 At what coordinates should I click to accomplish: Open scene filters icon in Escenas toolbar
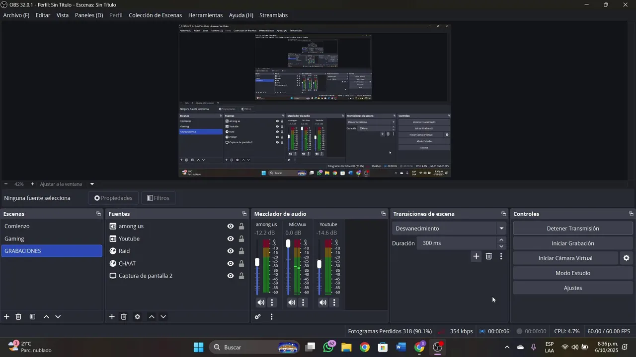[32, 317]
